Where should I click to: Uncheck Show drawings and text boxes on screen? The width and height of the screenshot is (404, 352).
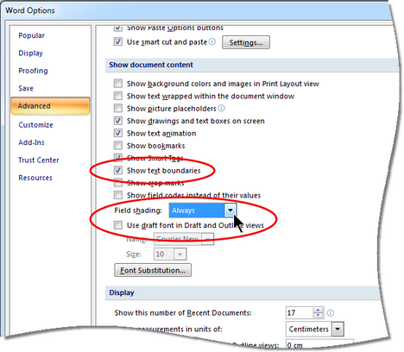118,121
